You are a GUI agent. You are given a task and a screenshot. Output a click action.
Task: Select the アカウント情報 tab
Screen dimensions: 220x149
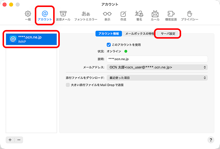coord(109,33)
